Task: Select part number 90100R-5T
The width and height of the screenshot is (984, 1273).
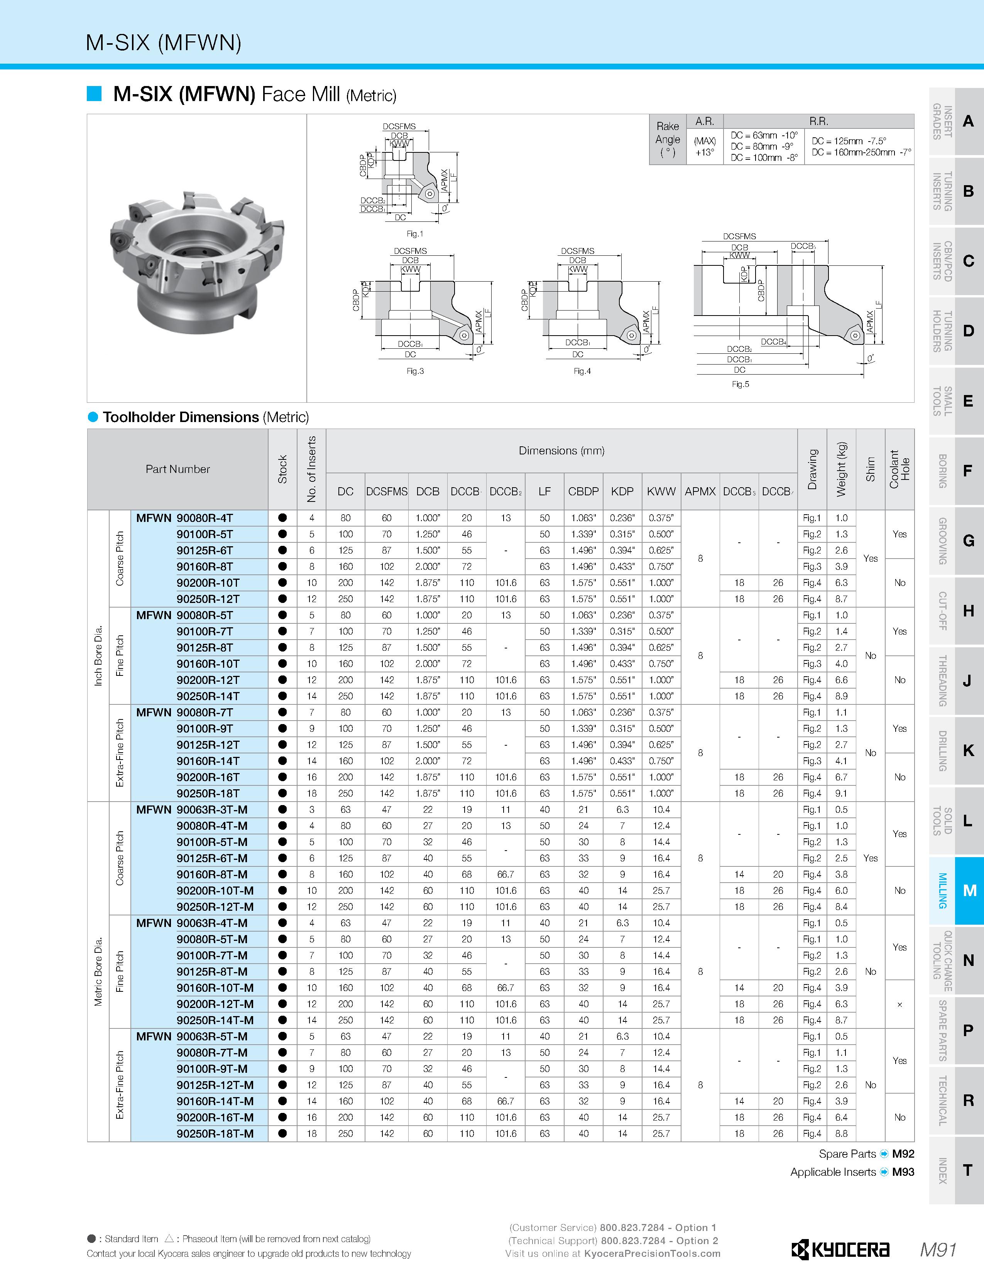Action: tap(205, 534)
